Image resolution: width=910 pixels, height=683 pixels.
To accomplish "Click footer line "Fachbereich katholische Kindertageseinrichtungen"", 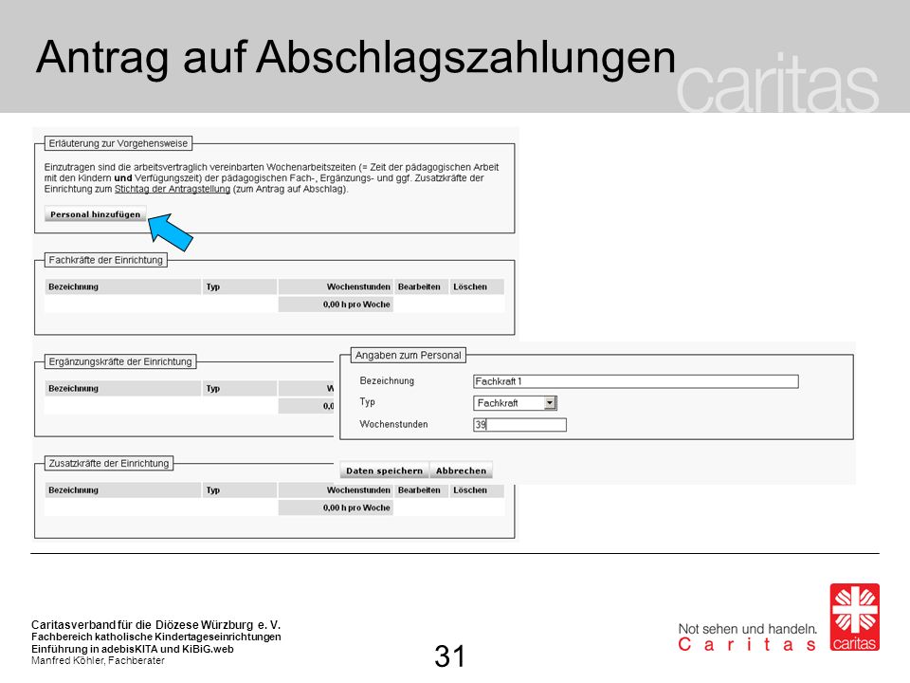I will point(156,637).
